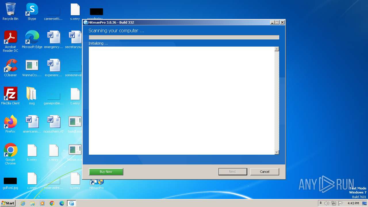Open Acrobat Reader DC shortcut

10,41
